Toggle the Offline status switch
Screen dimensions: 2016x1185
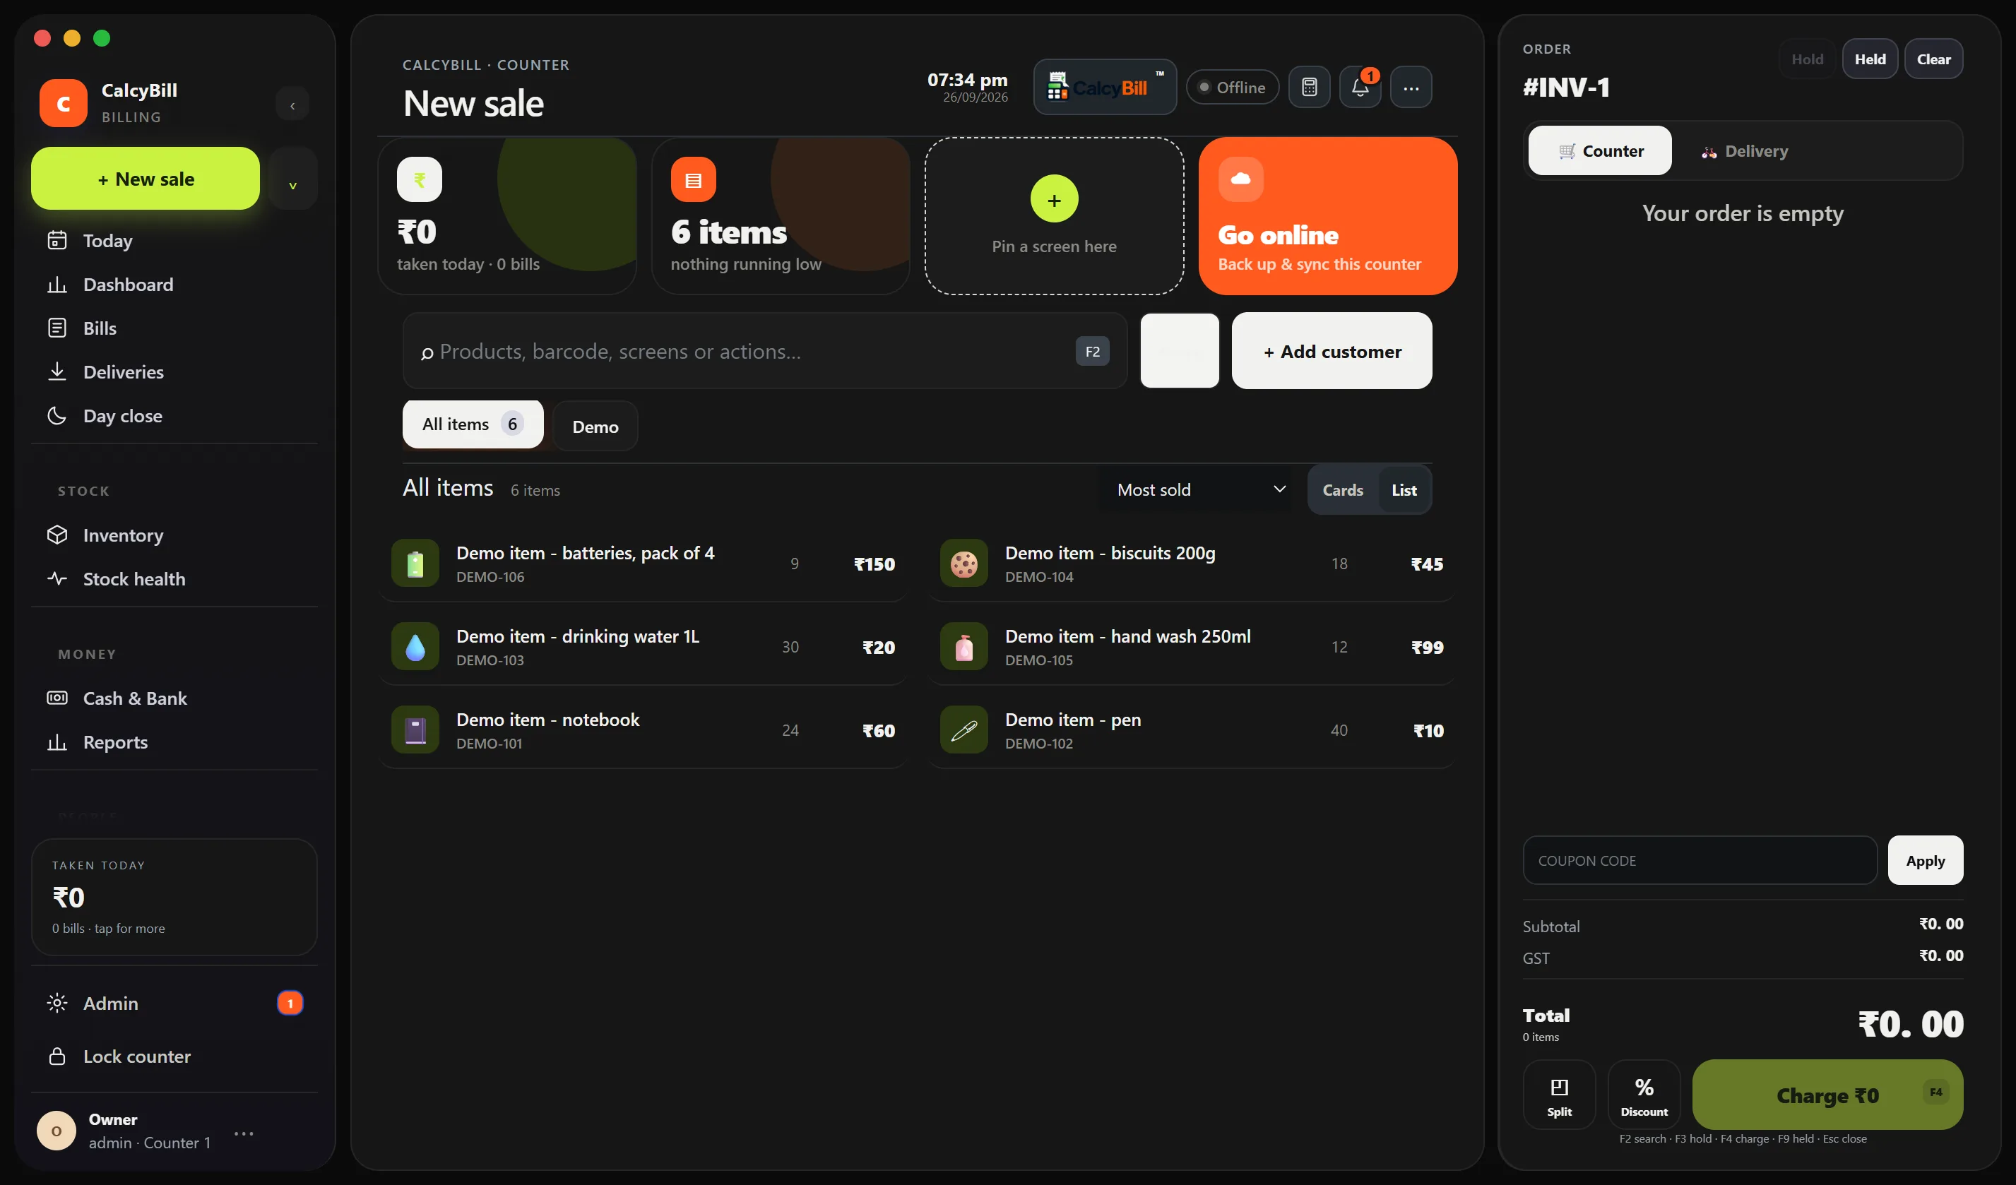click(1233, 87)
